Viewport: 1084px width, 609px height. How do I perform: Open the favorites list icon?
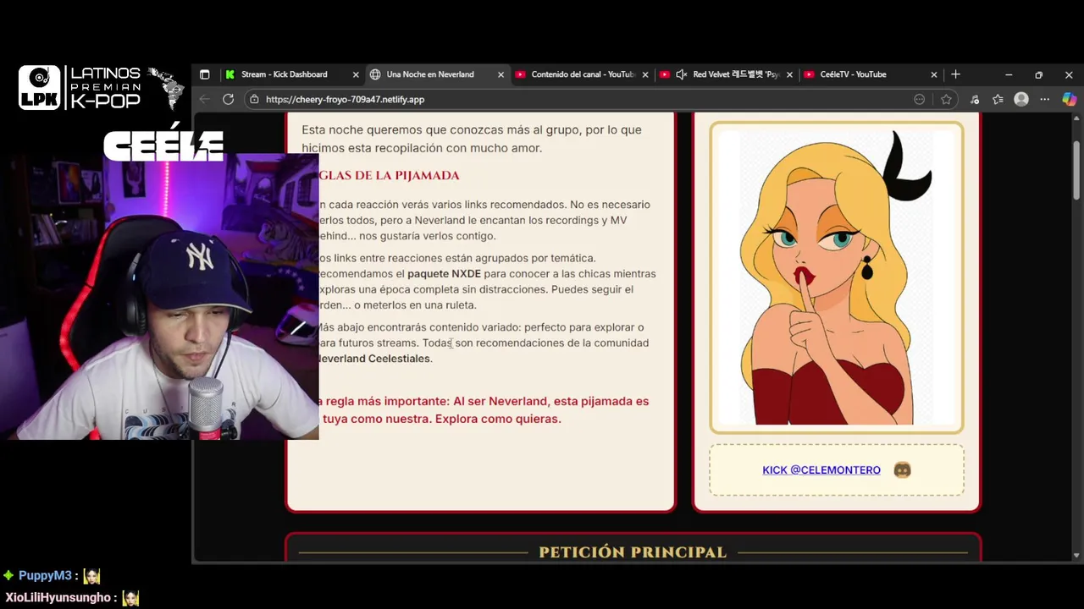coord(998,99)
